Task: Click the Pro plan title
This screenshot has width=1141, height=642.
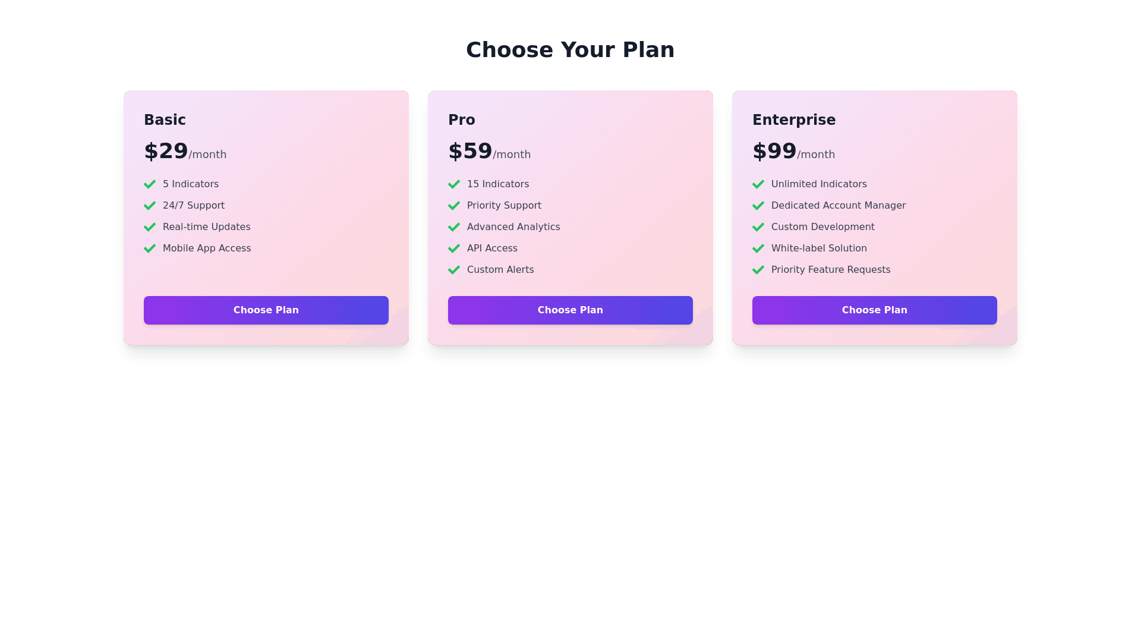Action: click(x=461, y=120)
